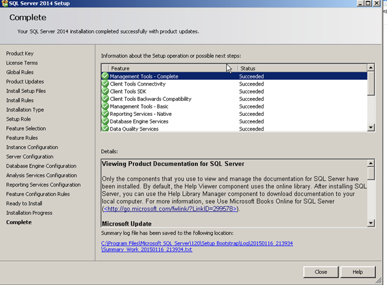Open the Microsoft Books Online fwlink URL
Screen dimensions: 387x285
click(x=170, y=209)
